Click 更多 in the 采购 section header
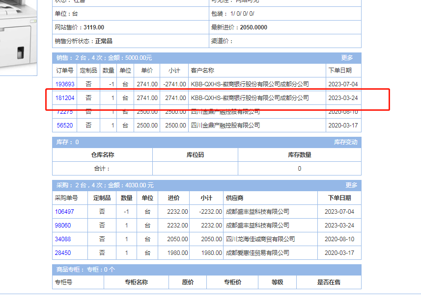421x301 pixels. point(351,185)
